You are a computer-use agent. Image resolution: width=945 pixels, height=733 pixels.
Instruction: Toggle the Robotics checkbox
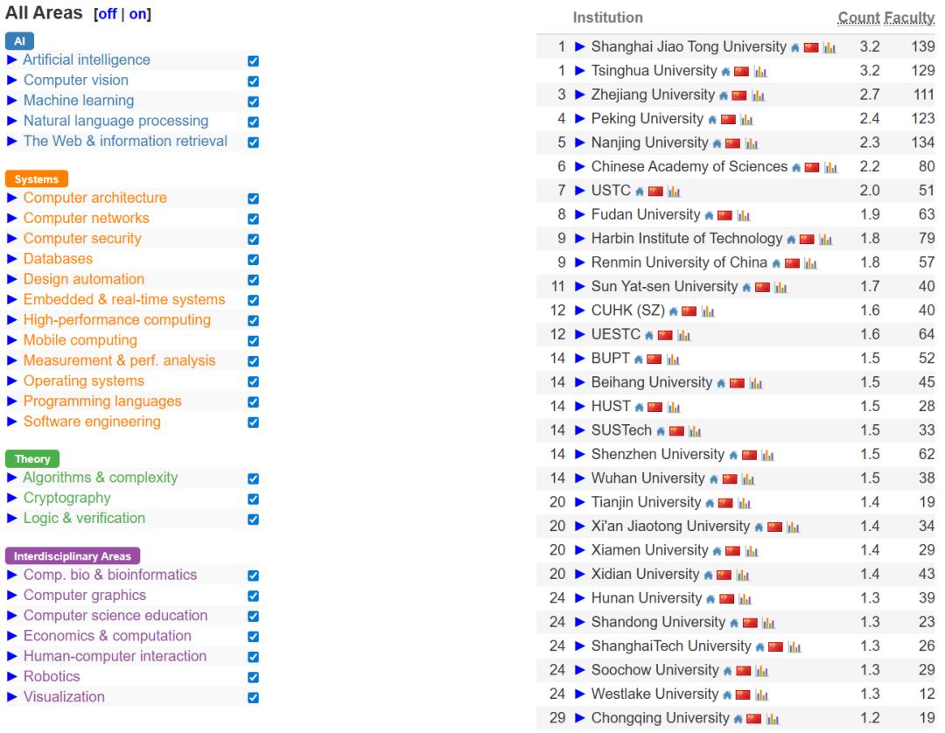point(253,678)
